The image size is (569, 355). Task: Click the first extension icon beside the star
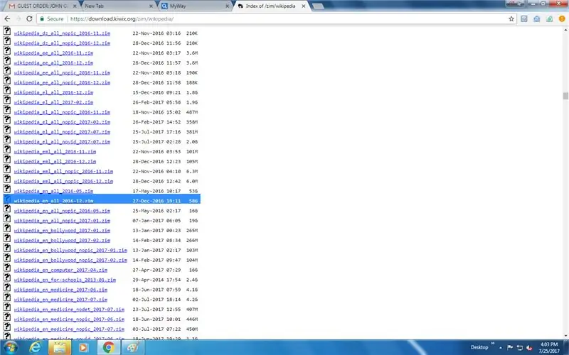pyautogui.click(x=524, y=19)
